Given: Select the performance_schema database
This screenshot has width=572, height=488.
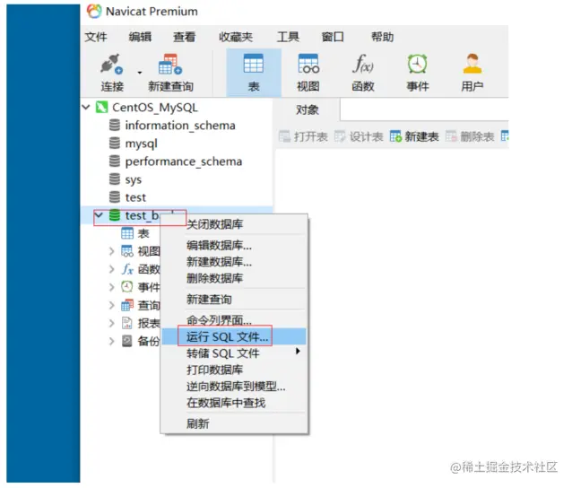Looking at the screenshot, I should pyautogui.click(x=184, y=161).
